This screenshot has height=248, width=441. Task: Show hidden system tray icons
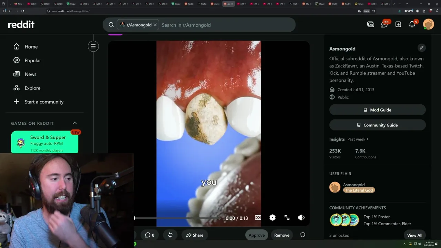tap(405, 244)
